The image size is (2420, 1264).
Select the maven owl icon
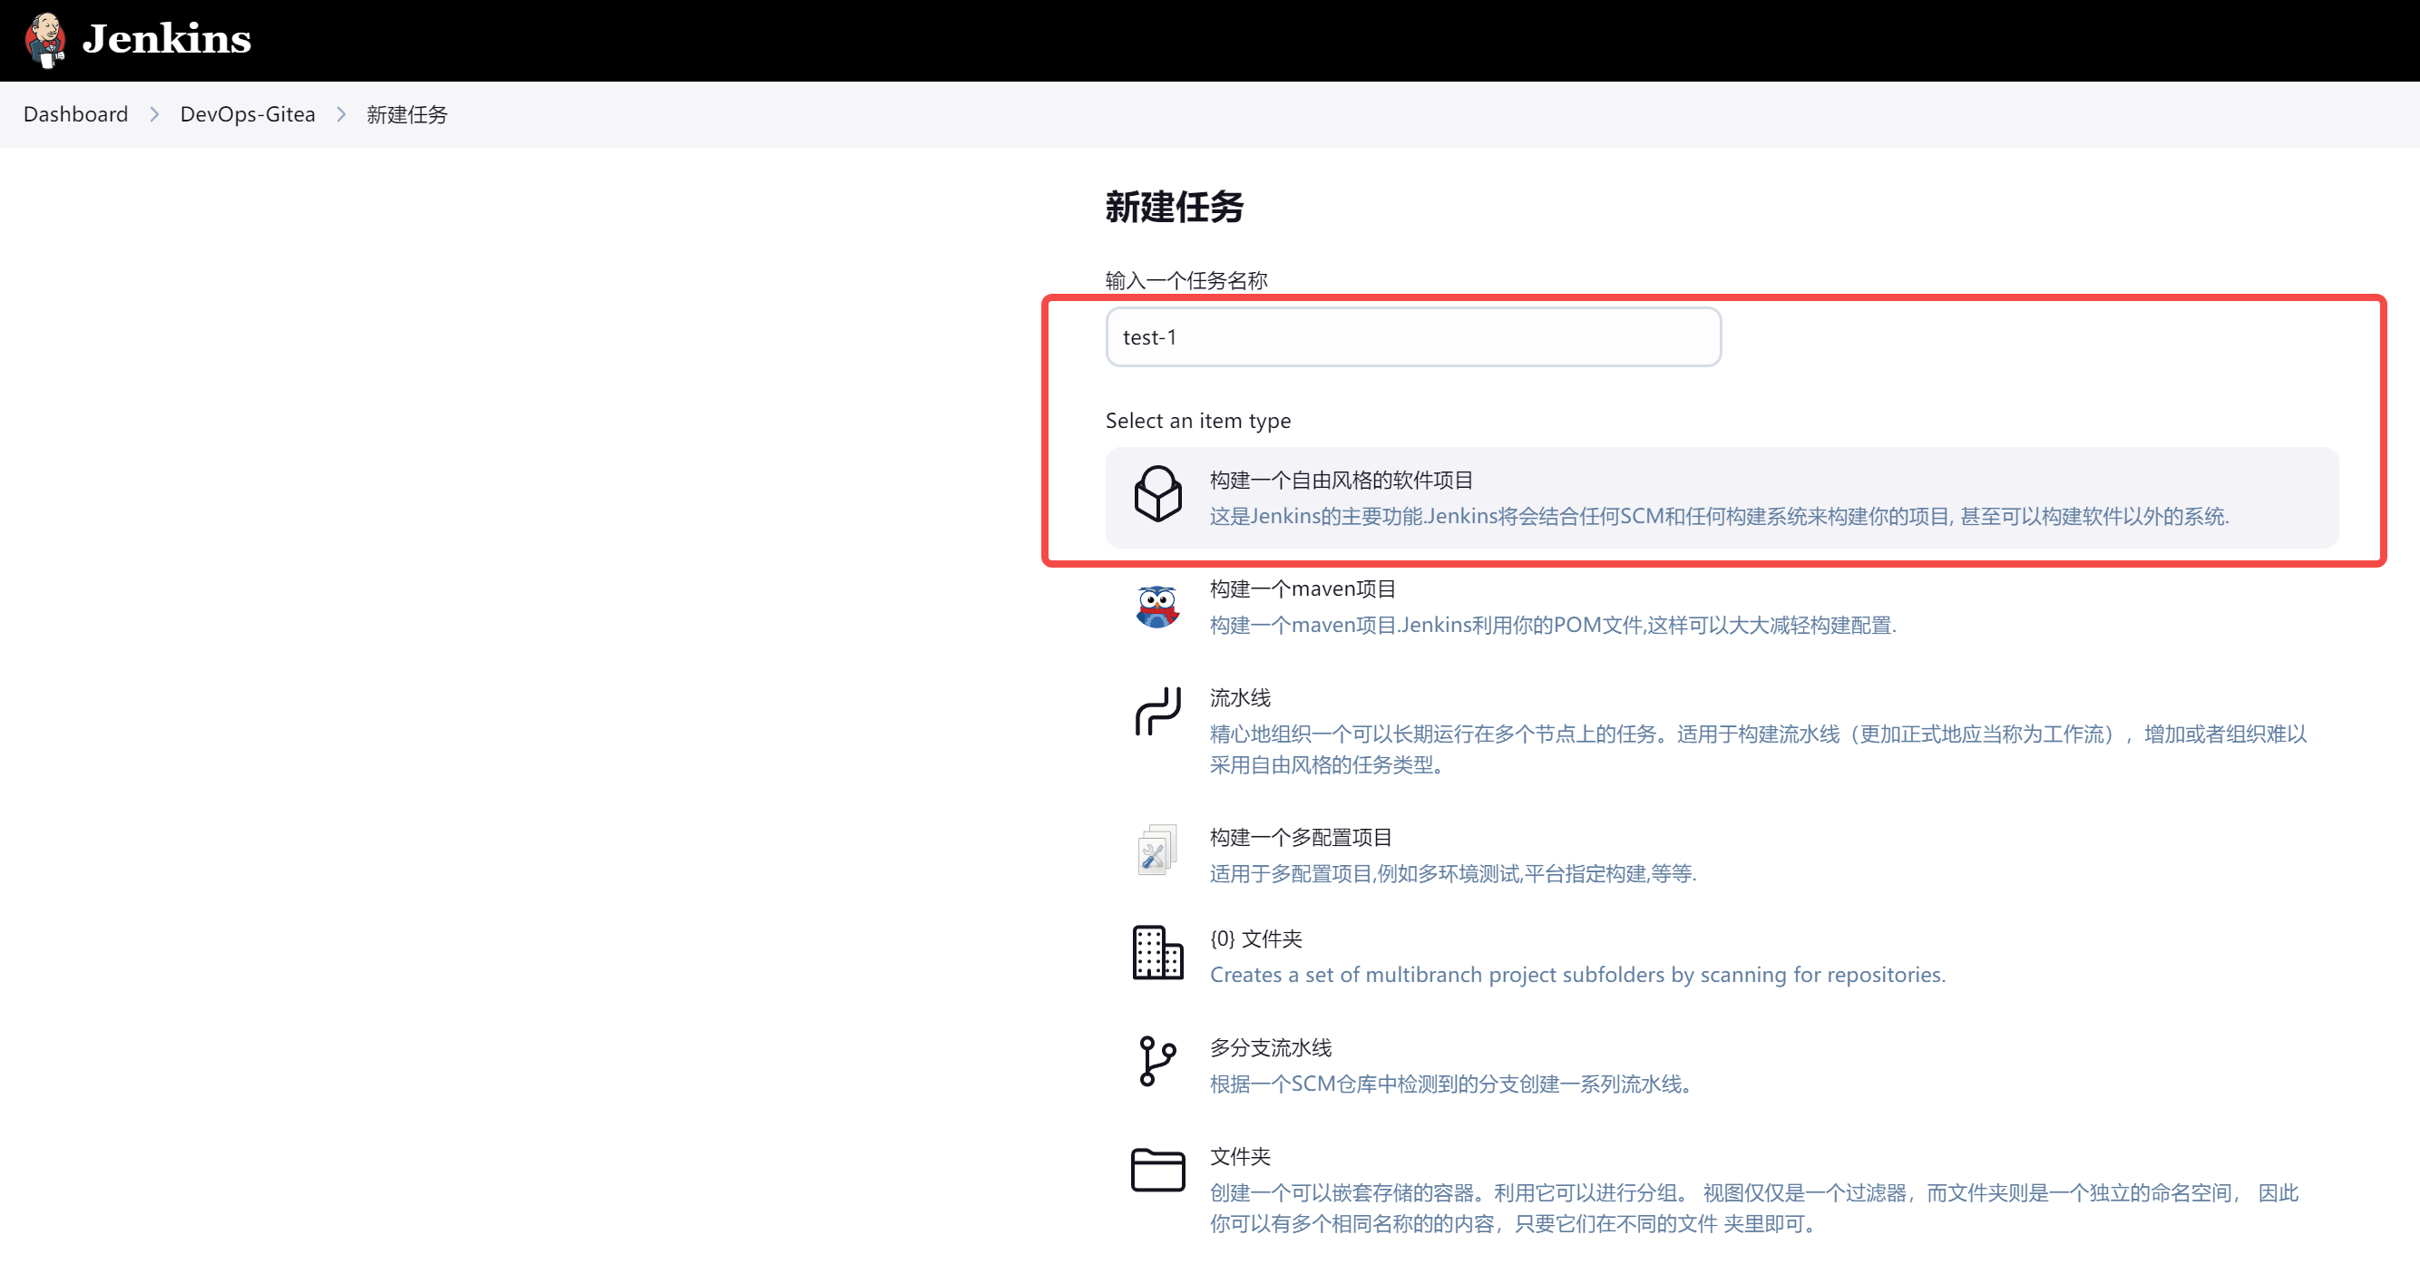coord(1157,607)
